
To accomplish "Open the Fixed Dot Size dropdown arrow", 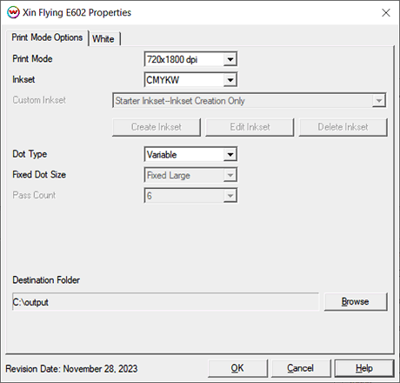I will click(230, 175).
